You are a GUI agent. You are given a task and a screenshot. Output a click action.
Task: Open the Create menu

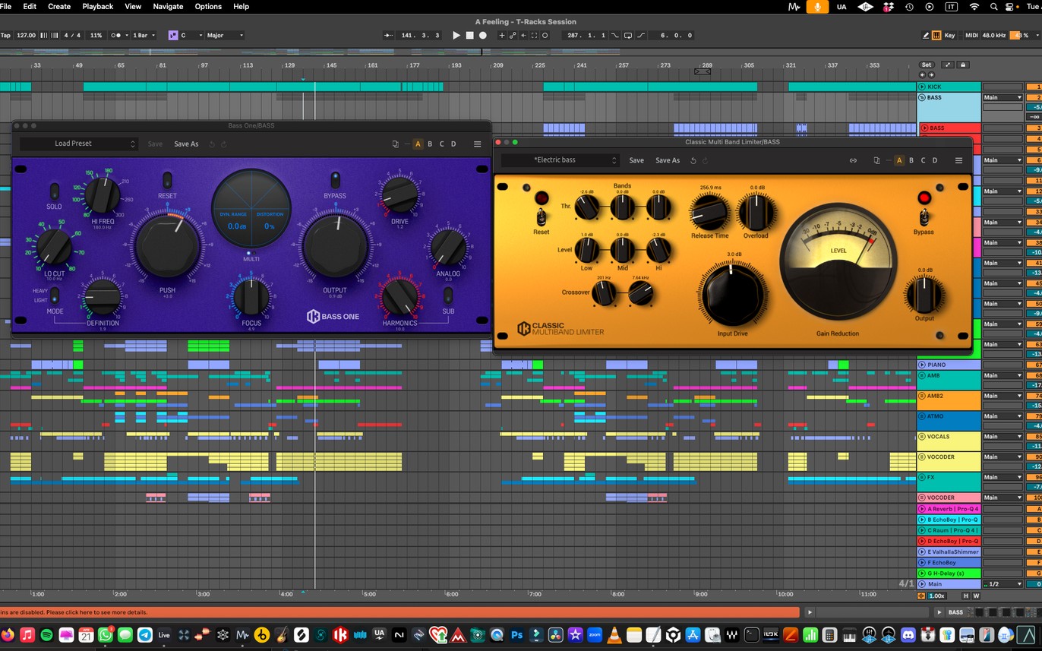(x=59, y=6)
